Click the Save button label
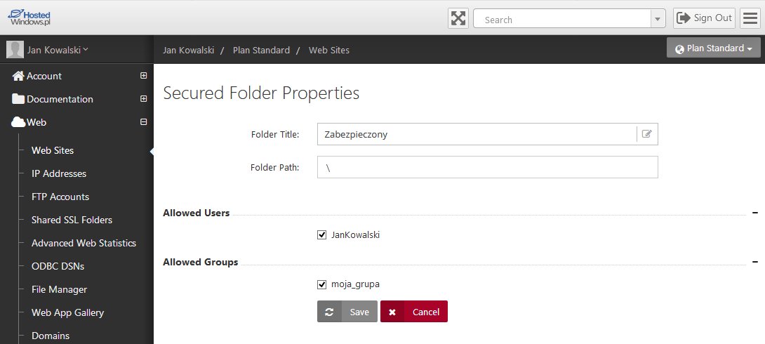The image size is (765, 344). (359, 312)
